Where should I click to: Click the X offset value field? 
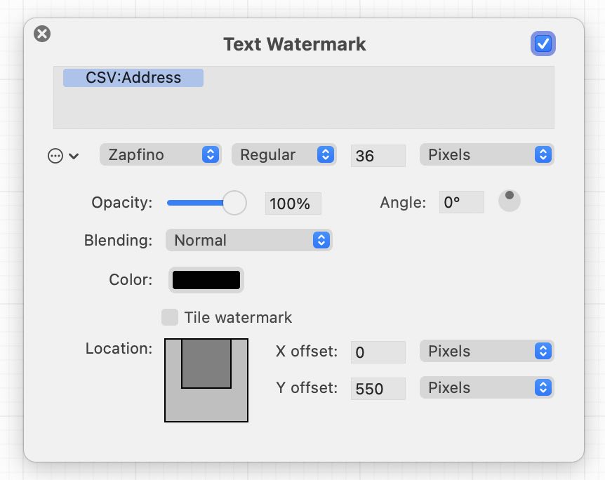click(378, 352)
